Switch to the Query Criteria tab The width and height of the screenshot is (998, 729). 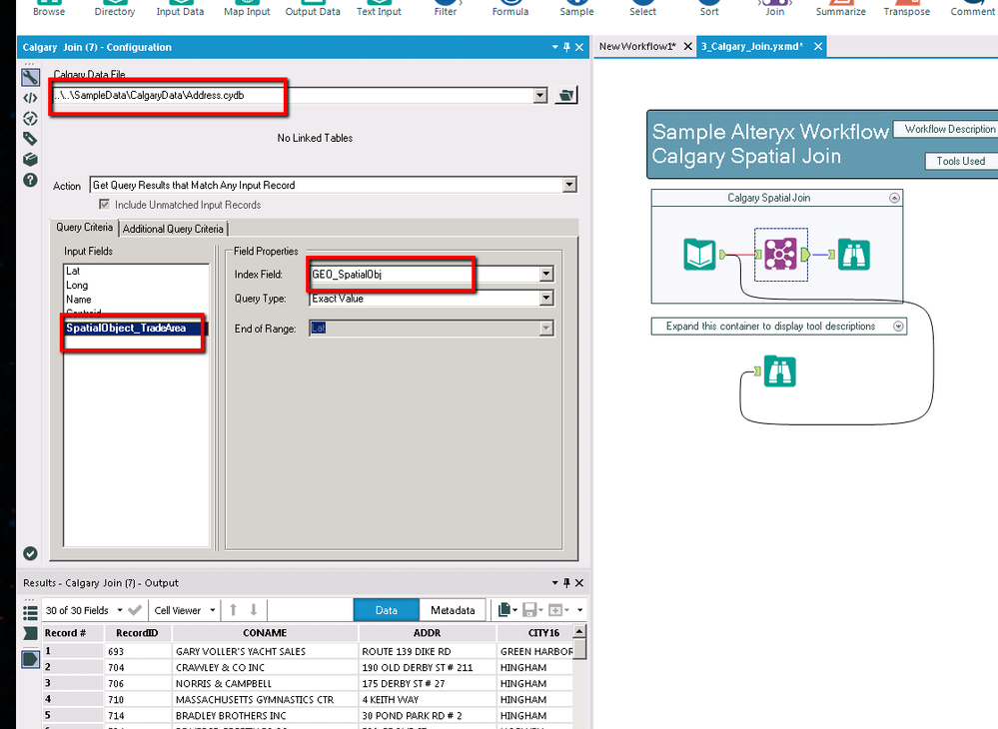coord(84,228)
